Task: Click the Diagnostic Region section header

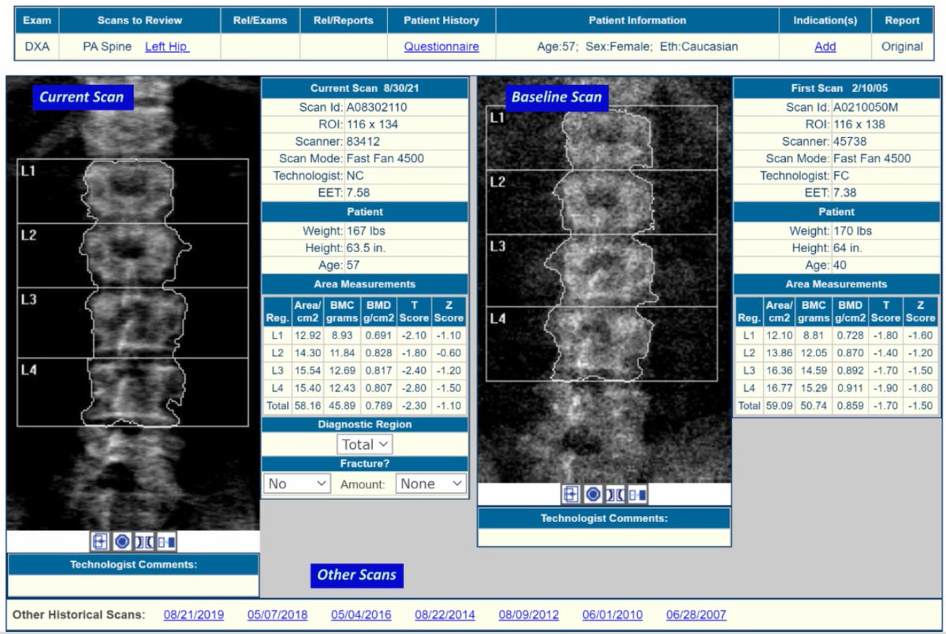Action: [365, 425]
